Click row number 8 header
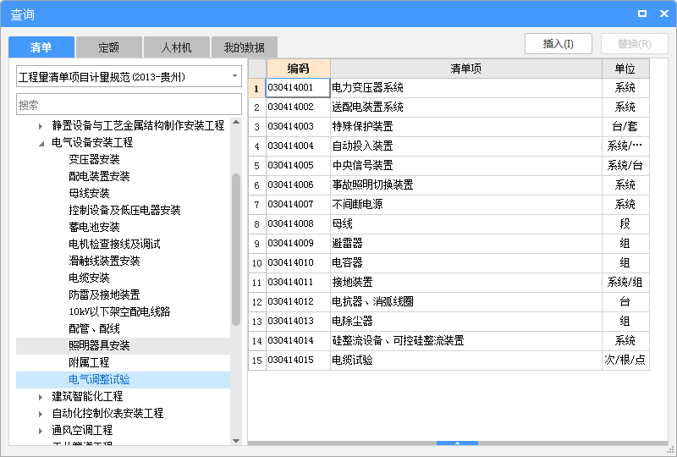677x457 pixels. click(257, 223)
